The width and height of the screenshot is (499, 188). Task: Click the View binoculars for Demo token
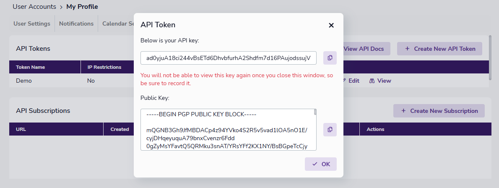(x=380, y=81)
